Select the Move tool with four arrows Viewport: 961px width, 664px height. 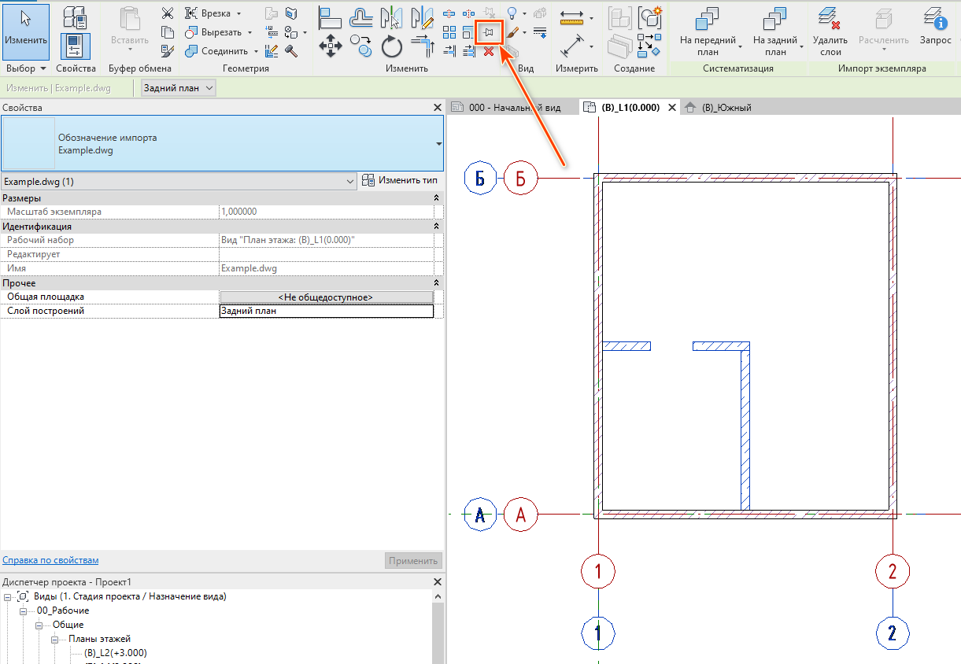pos(330,46)
